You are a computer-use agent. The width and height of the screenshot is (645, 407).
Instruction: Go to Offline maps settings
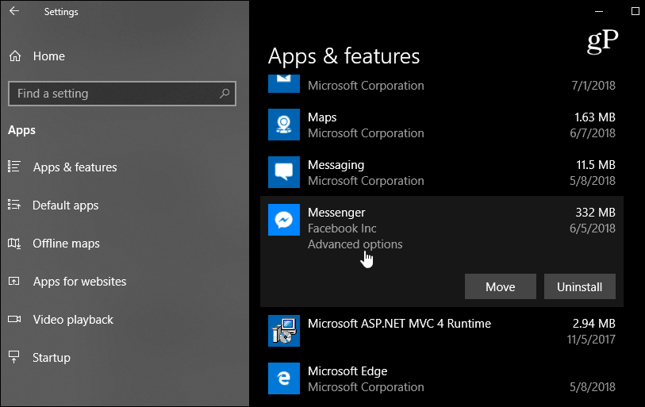(x=66, y=244)
